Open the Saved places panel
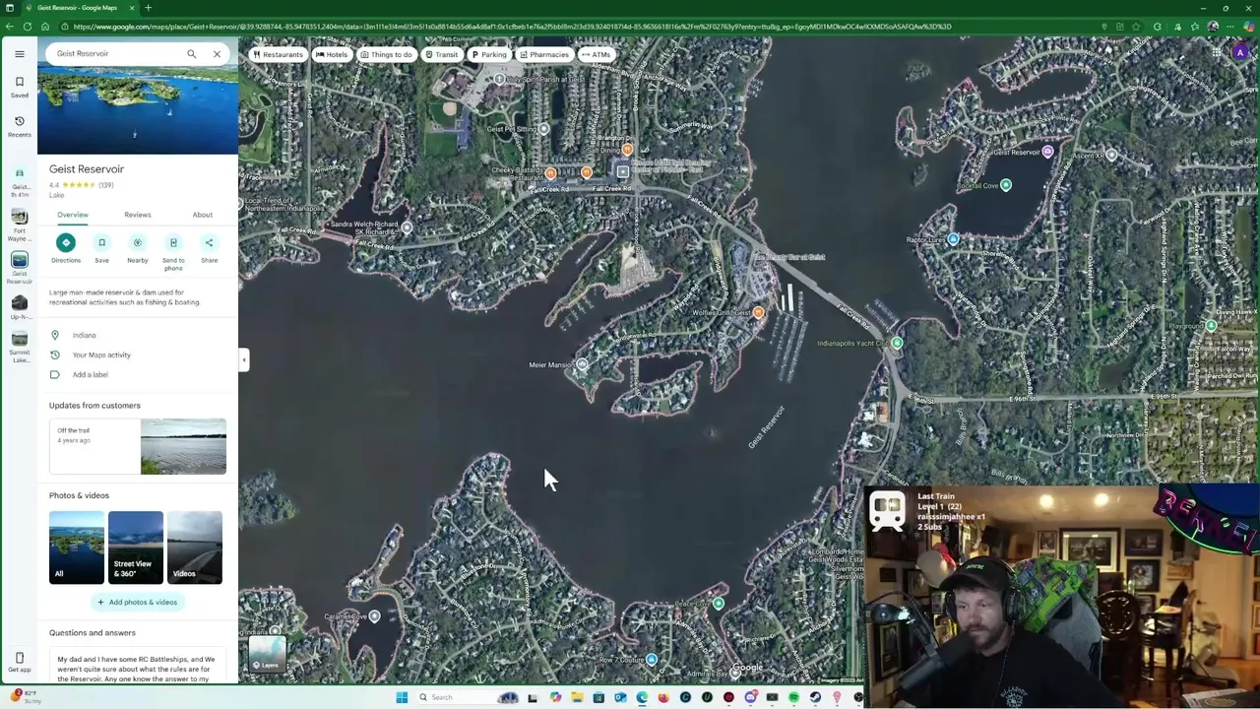 (19, 87)
